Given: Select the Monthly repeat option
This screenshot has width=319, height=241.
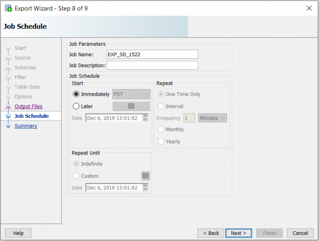Looking at the screenshot, I should (161, 129).
